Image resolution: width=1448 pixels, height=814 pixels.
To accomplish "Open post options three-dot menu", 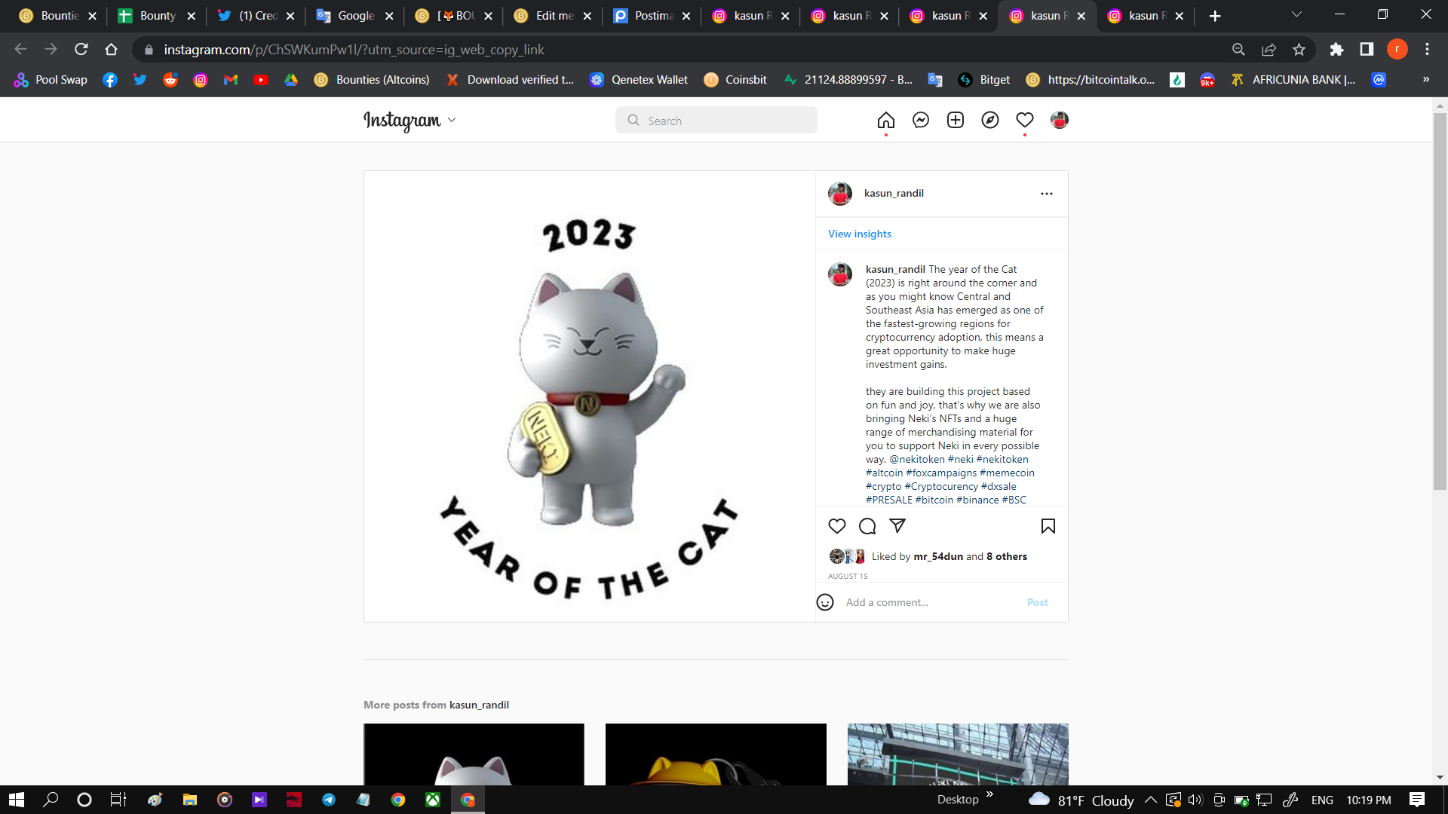I will (x=1046, y=194).
